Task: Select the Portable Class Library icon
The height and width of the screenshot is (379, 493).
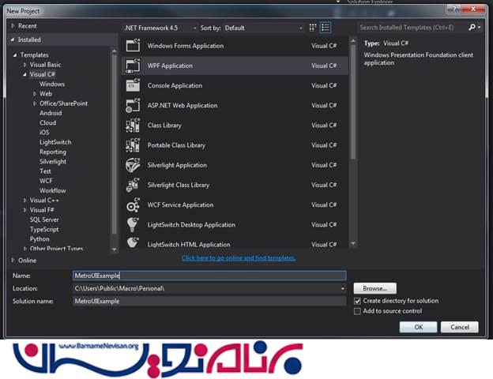Action: (133, 144)
